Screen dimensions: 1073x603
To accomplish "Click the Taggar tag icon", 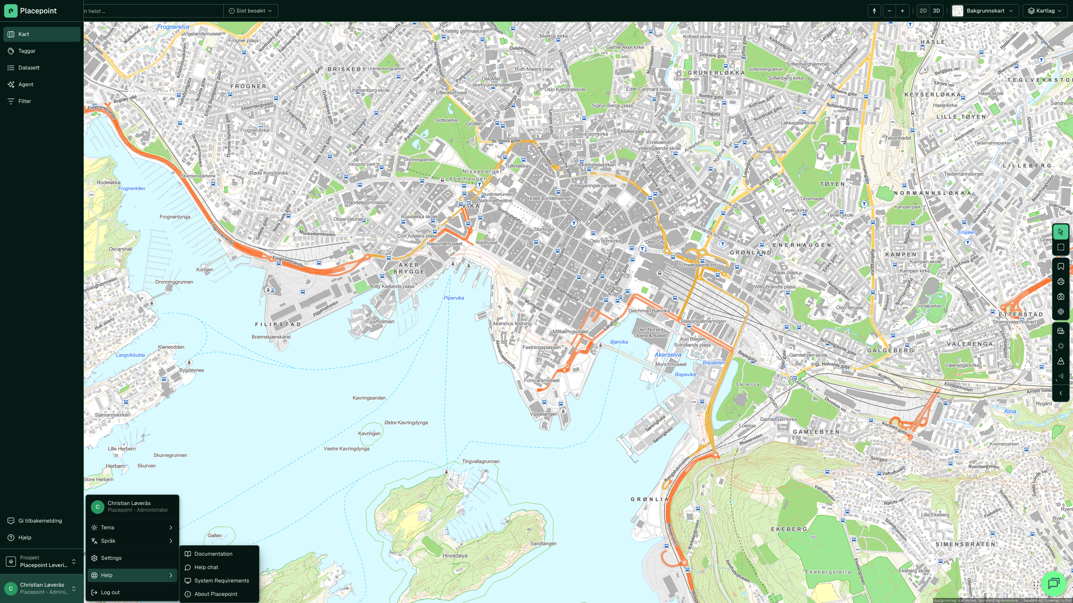I will pyautogui.click(x=11, y=51).
